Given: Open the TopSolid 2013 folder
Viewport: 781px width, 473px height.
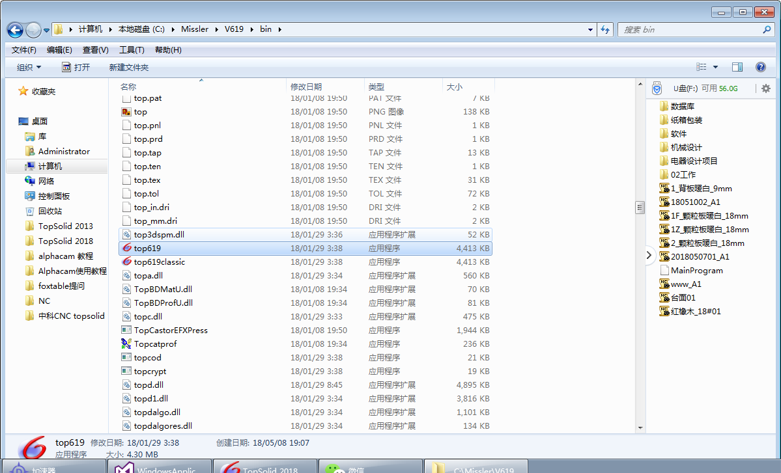Looking at the screenshot, I should (x=59, y=226).
